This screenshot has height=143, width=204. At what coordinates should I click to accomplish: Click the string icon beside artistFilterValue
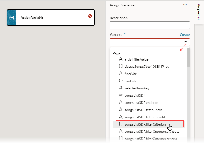pos(121,59)
